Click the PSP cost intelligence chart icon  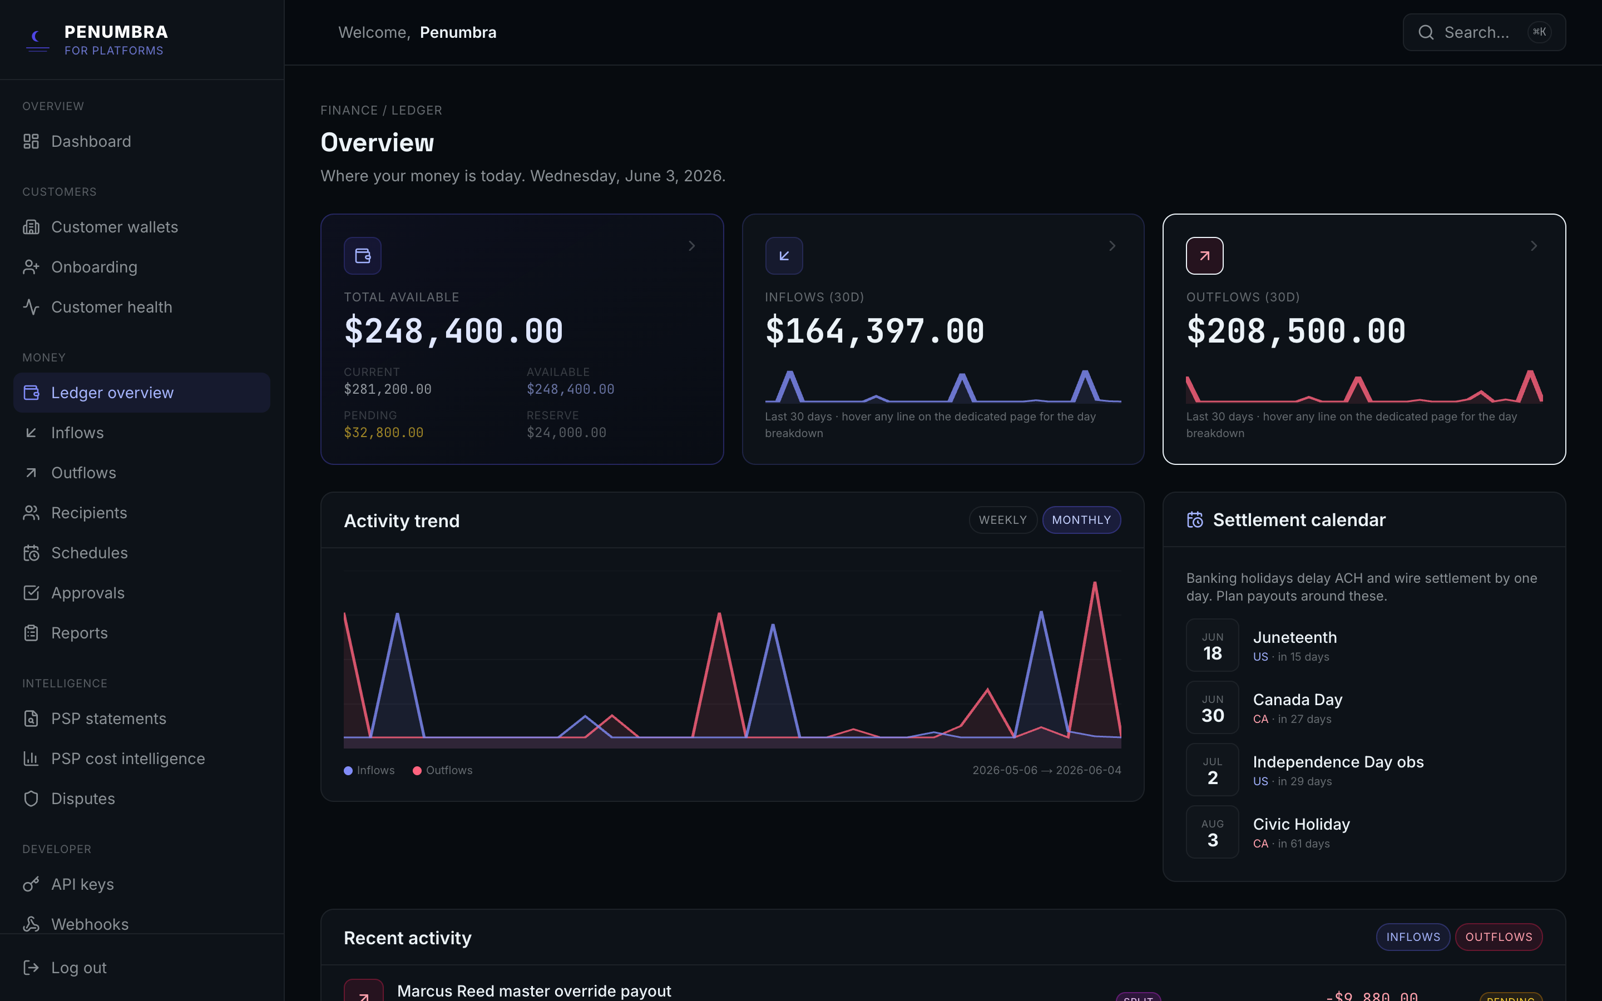(x=31, y=759)
